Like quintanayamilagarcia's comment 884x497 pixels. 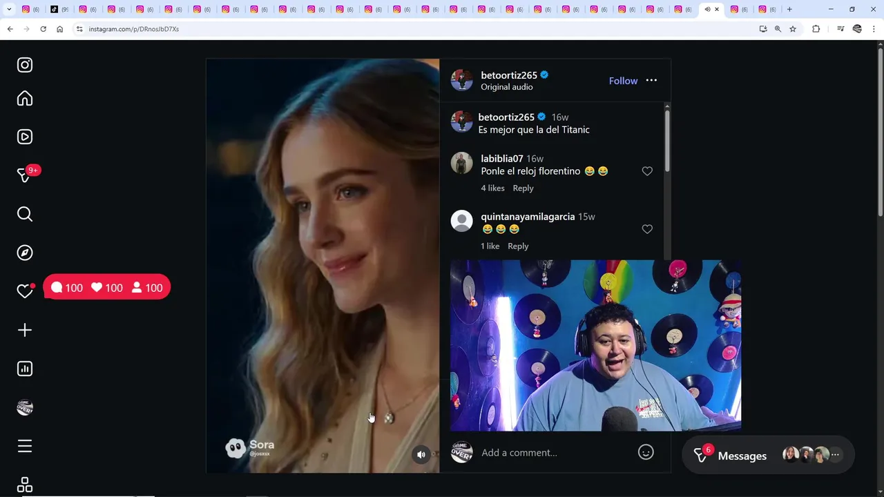pyautogui.click(x=647, y=229)
